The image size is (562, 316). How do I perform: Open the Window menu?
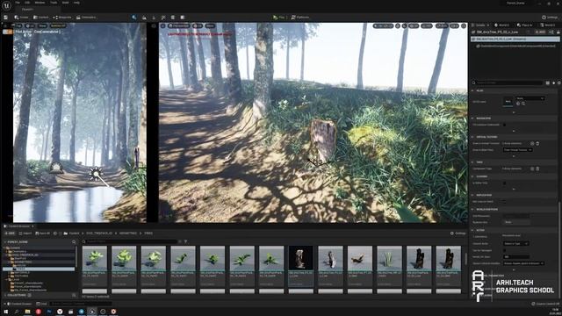[x=40, y=3]
